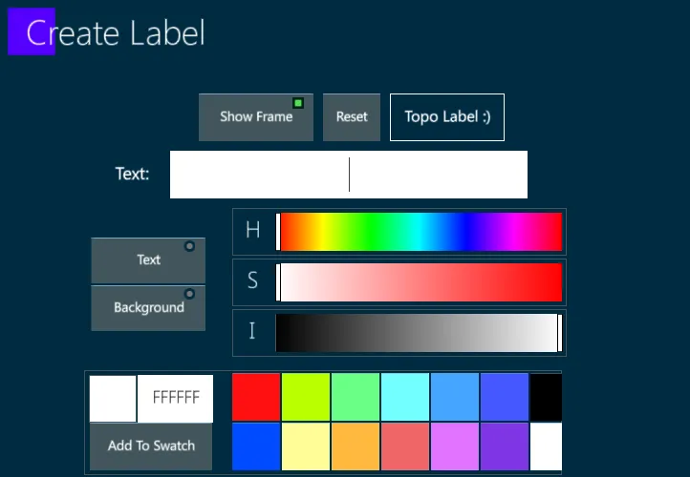Click the Topo Label :) preview

tap(447, 117)
